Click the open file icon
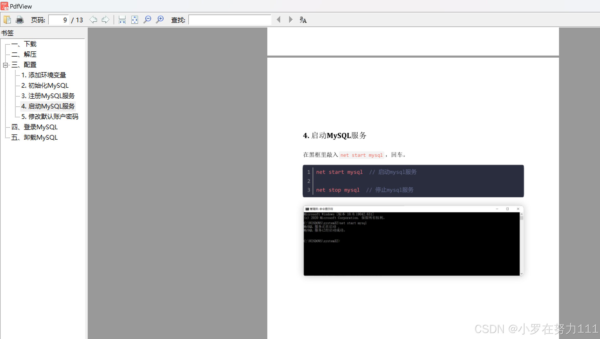Image resolution: width=600 pixels, height=339 pixels. pyautogui.click(x=7, y=20)
